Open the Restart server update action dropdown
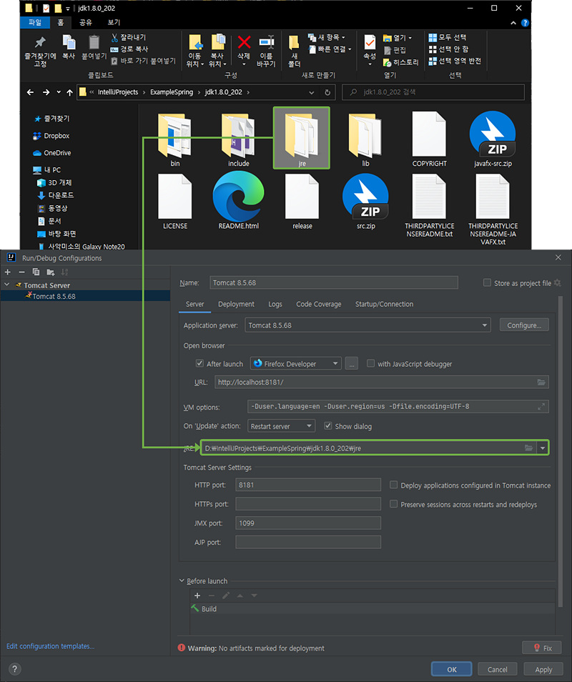The width and height of the screenshot is (572, 682). pos(310,426)
